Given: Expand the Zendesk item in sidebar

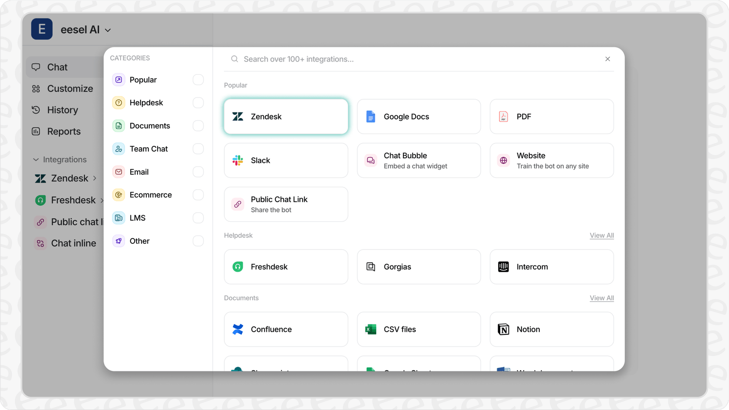Looking at the screenshot, I should point(95,178).
